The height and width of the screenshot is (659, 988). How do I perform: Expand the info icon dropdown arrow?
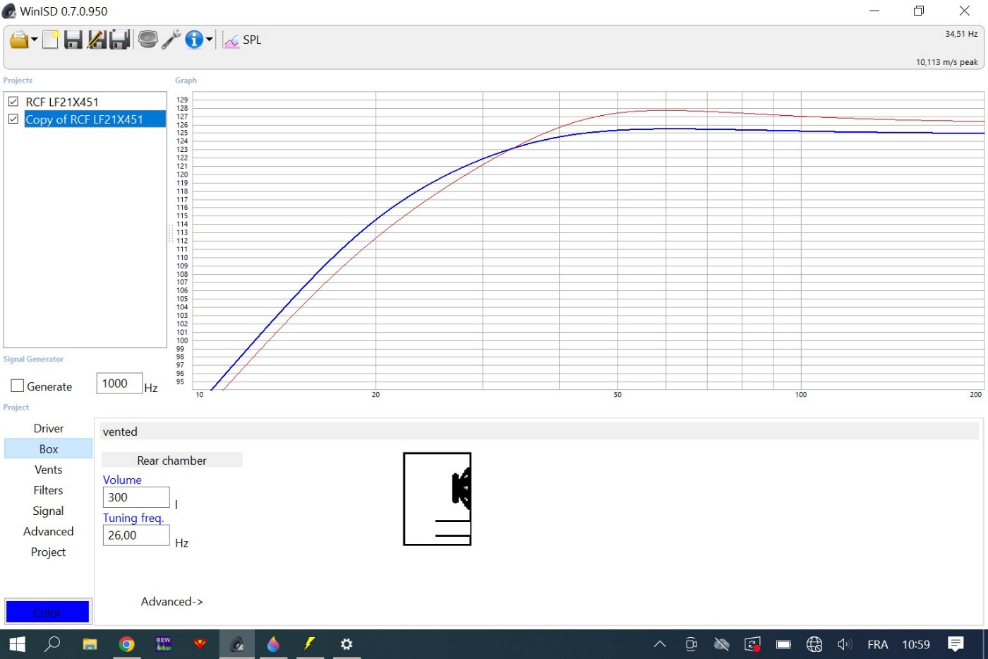coord(210,40)
